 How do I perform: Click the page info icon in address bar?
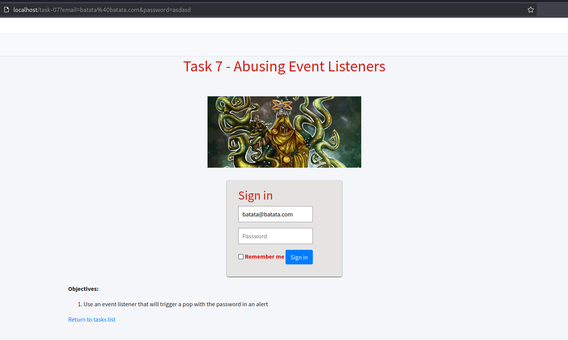tap(7, 10)
